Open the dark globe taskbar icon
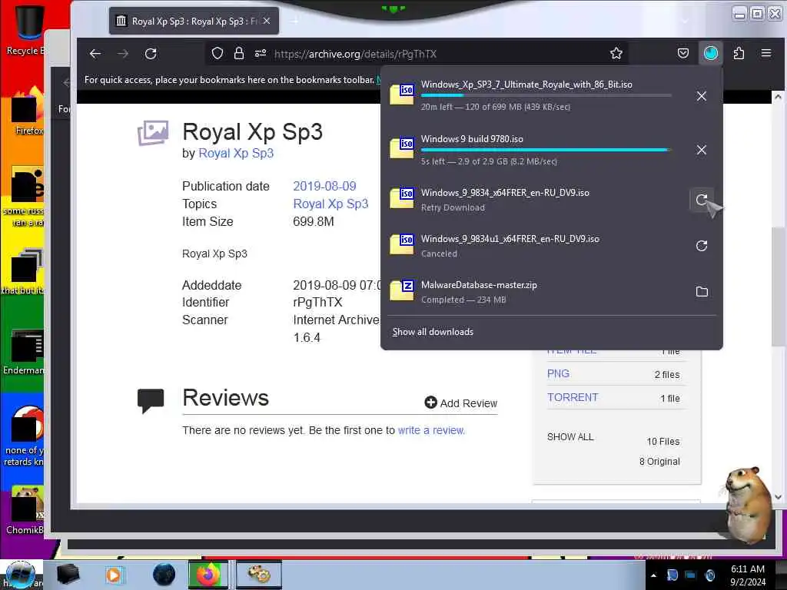Image resolution: width=787 pixels, height=590 pixels. pos(164,575)
